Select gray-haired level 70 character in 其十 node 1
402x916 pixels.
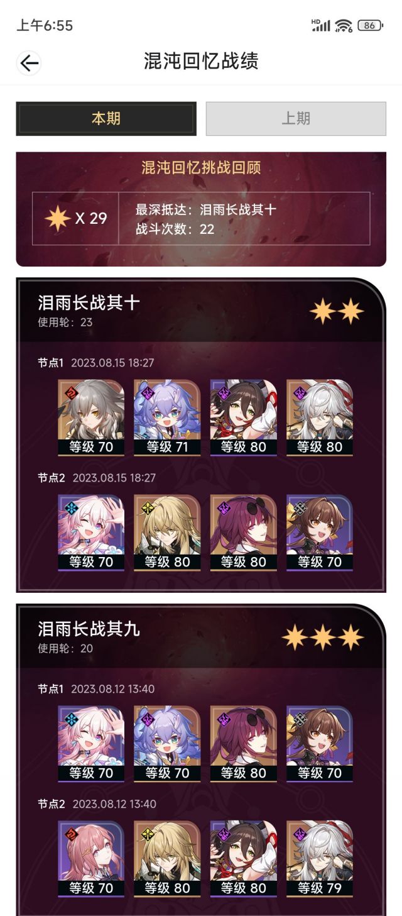click(91, 417)
